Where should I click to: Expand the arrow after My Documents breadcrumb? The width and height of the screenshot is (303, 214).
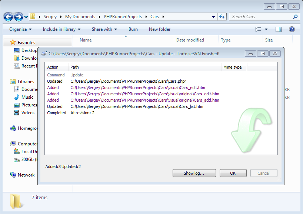(99, 17)
